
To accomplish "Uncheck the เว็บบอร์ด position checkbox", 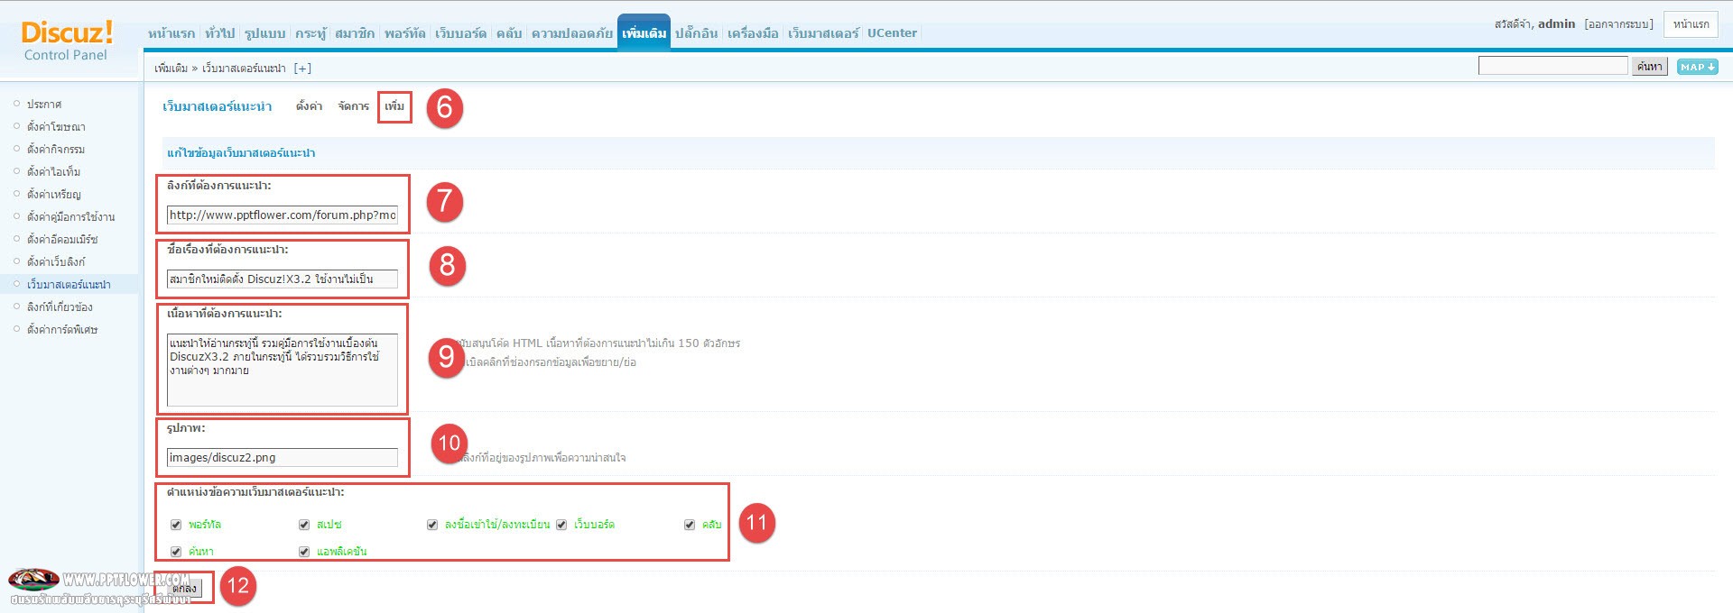I will point(561,525).
